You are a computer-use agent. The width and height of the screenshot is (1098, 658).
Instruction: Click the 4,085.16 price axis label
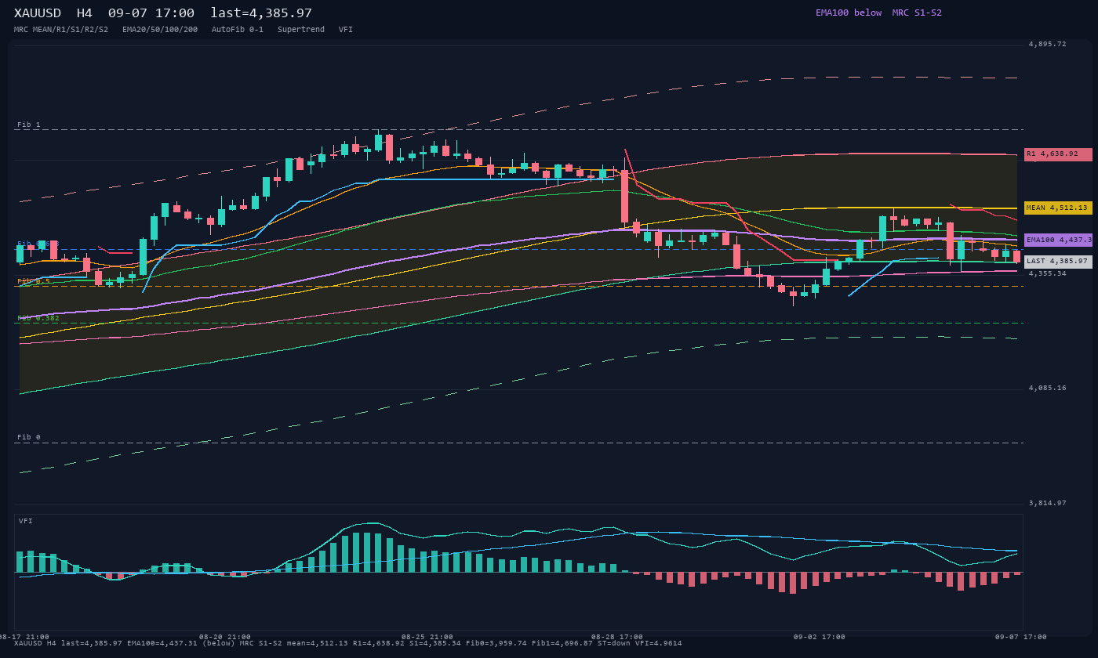click(1048, 388)
